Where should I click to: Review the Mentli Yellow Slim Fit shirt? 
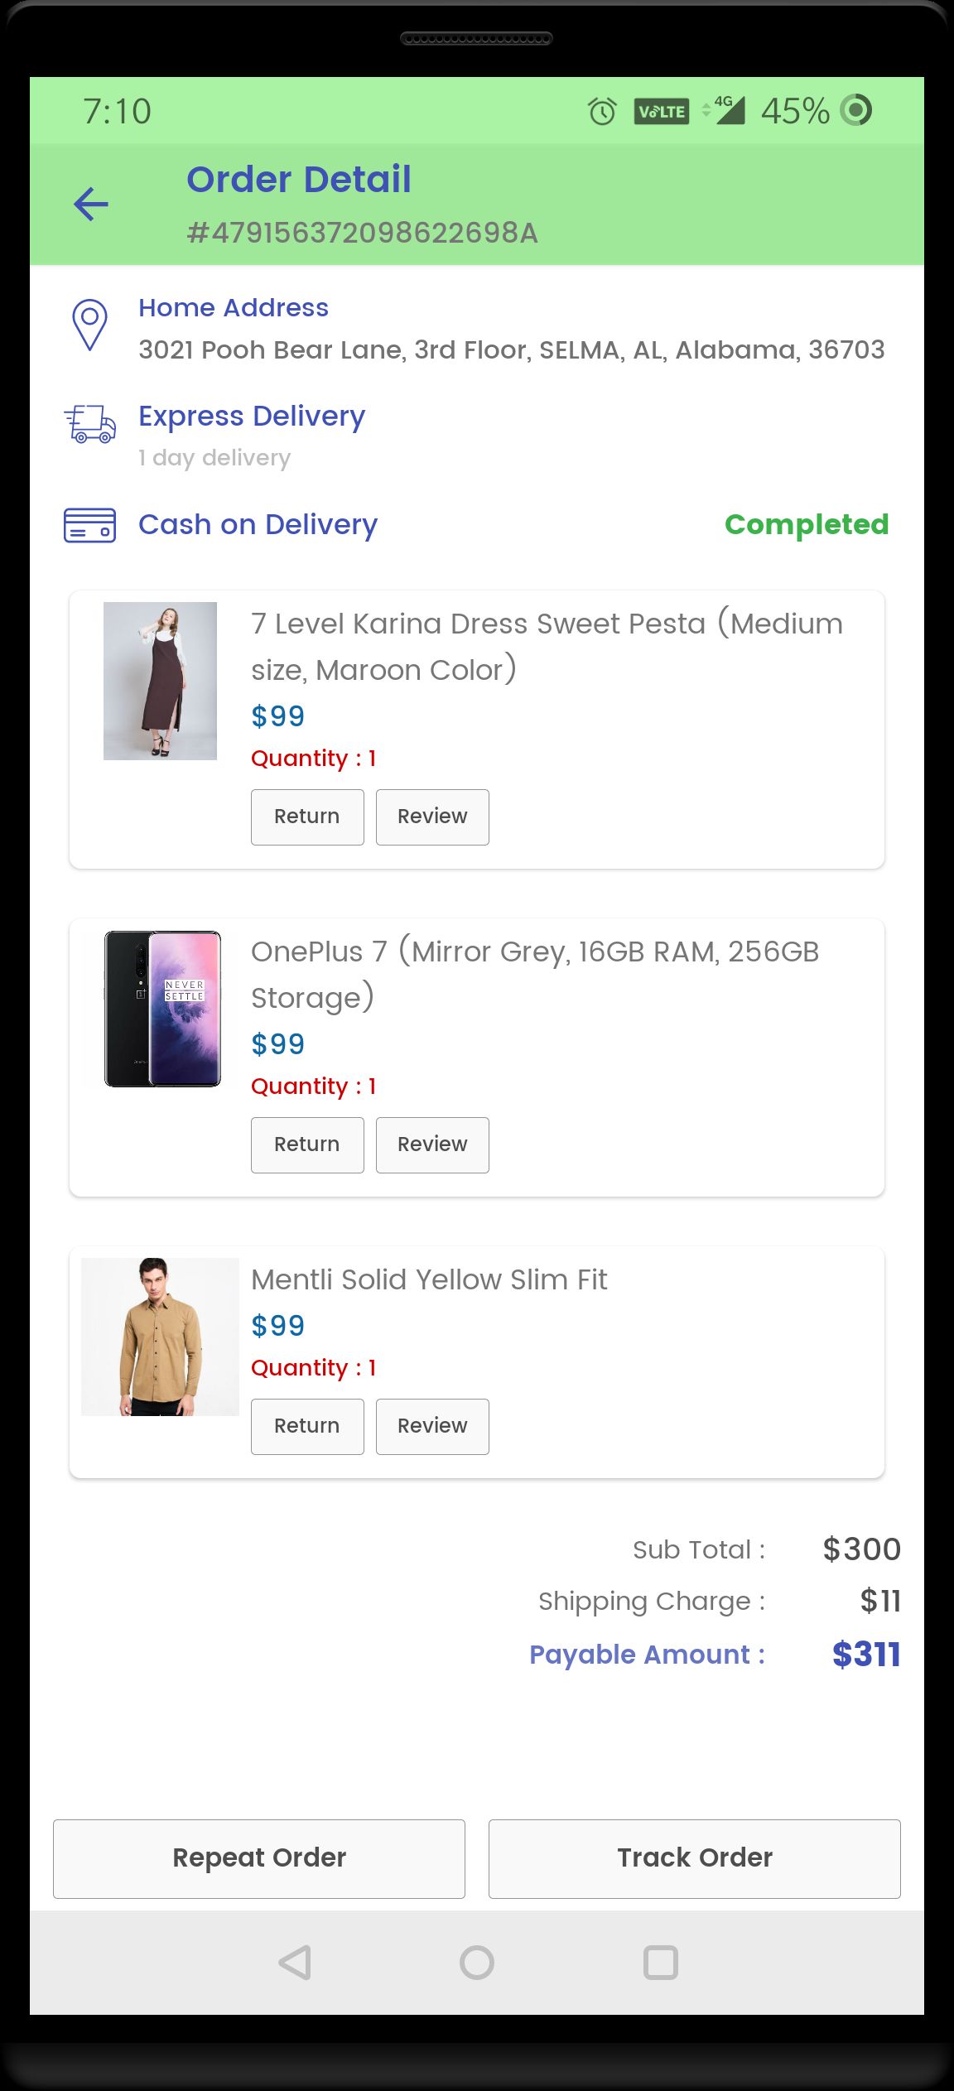point(432,1426)
